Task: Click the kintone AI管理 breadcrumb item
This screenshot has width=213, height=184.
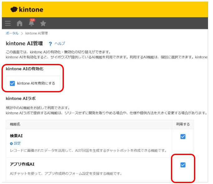Action: coord(36,33)
